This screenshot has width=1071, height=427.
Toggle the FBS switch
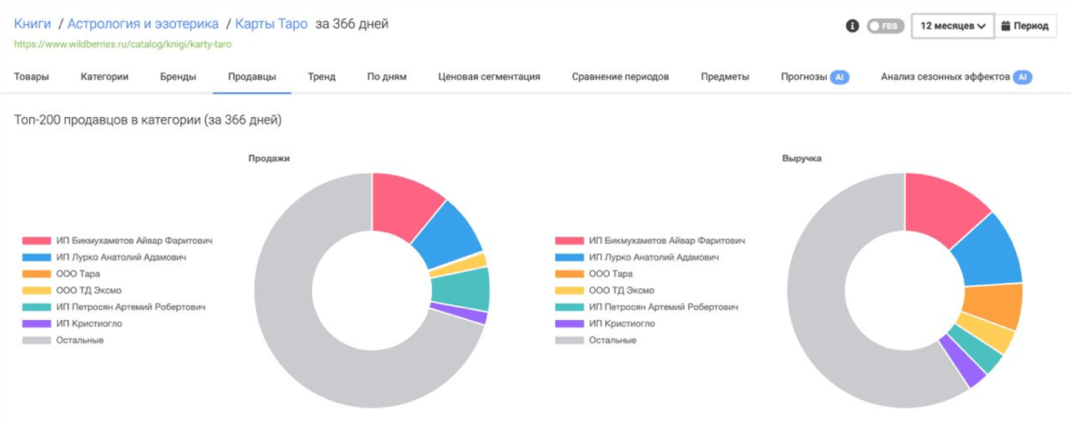[885, 26]
